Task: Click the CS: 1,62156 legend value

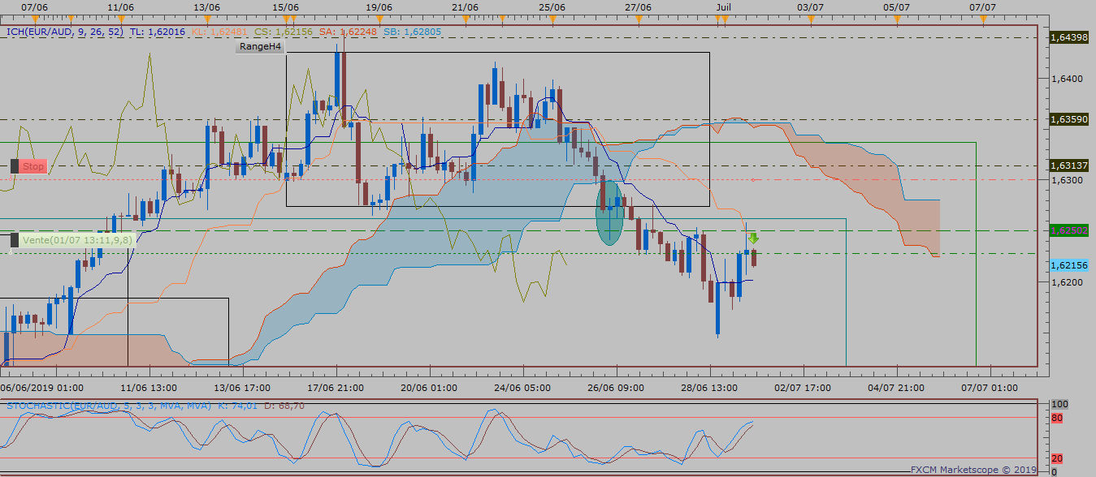Action: pos(283,32)
